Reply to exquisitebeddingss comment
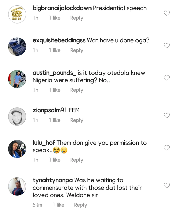Viewport: 181px width, 208px height. pos(77,50)
